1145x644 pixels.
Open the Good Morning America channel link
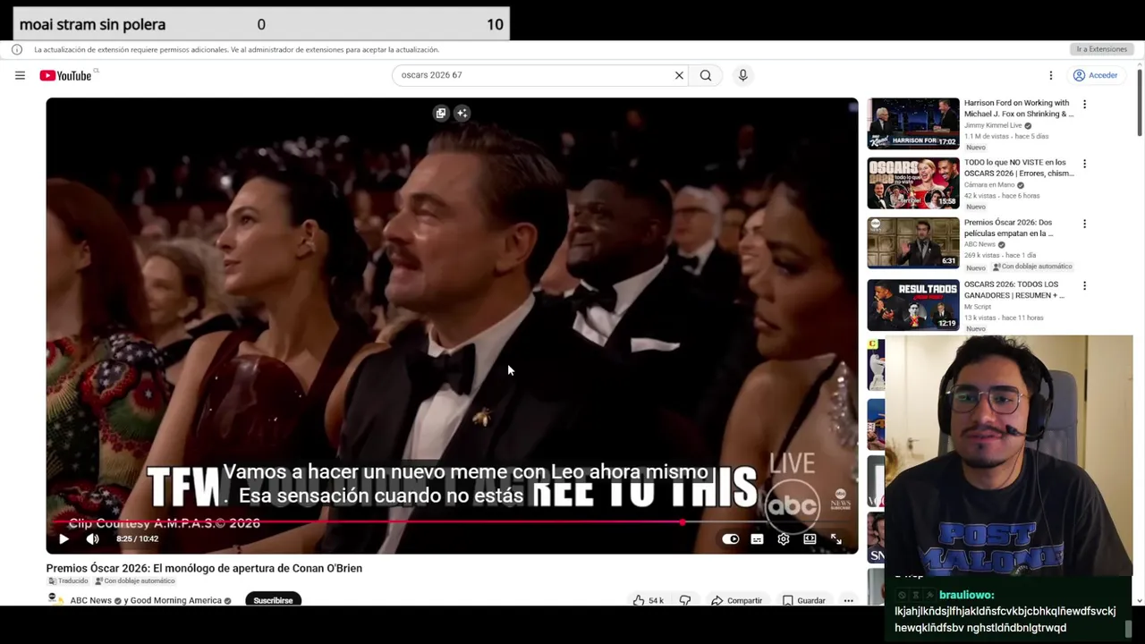coord(176,600)
